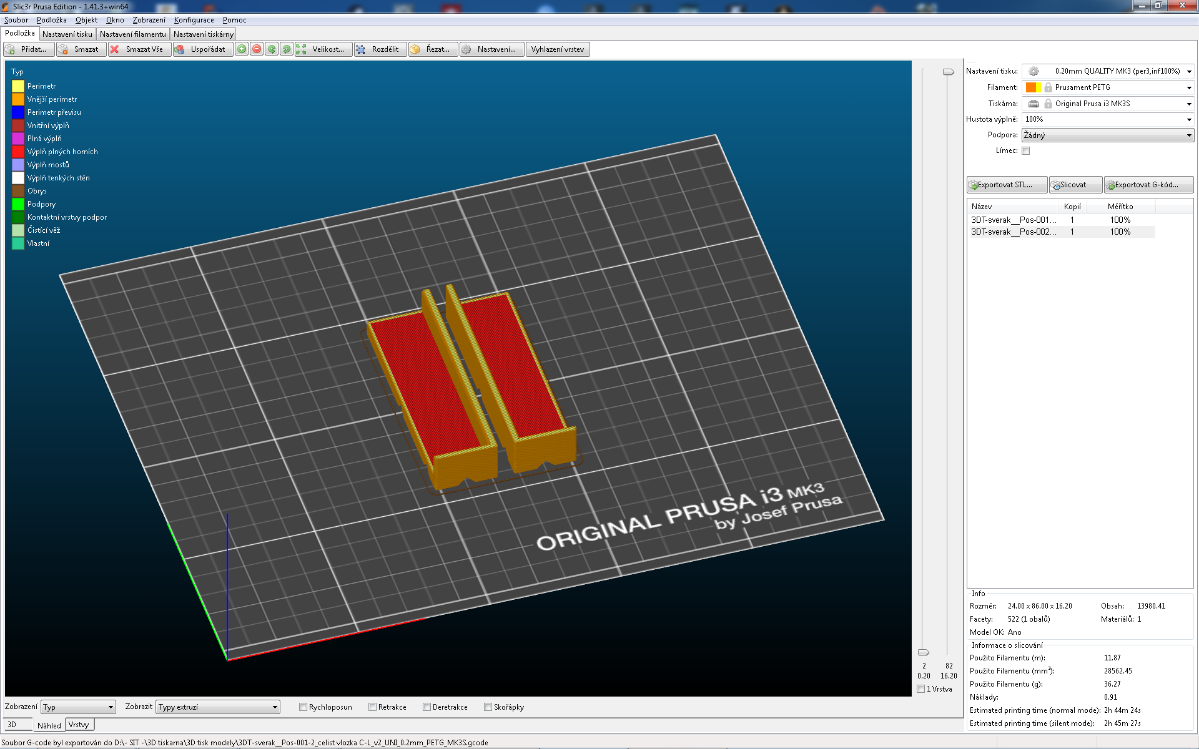Screen dimensions: 1199x749
Task: Click Uspořádat to arrange objects
Action: (x=203, y=49)
